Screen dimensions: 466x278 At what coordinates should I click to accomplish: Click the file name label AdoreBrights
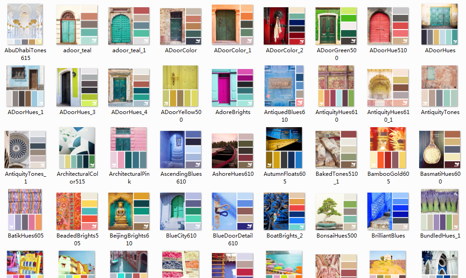[233, 112]
